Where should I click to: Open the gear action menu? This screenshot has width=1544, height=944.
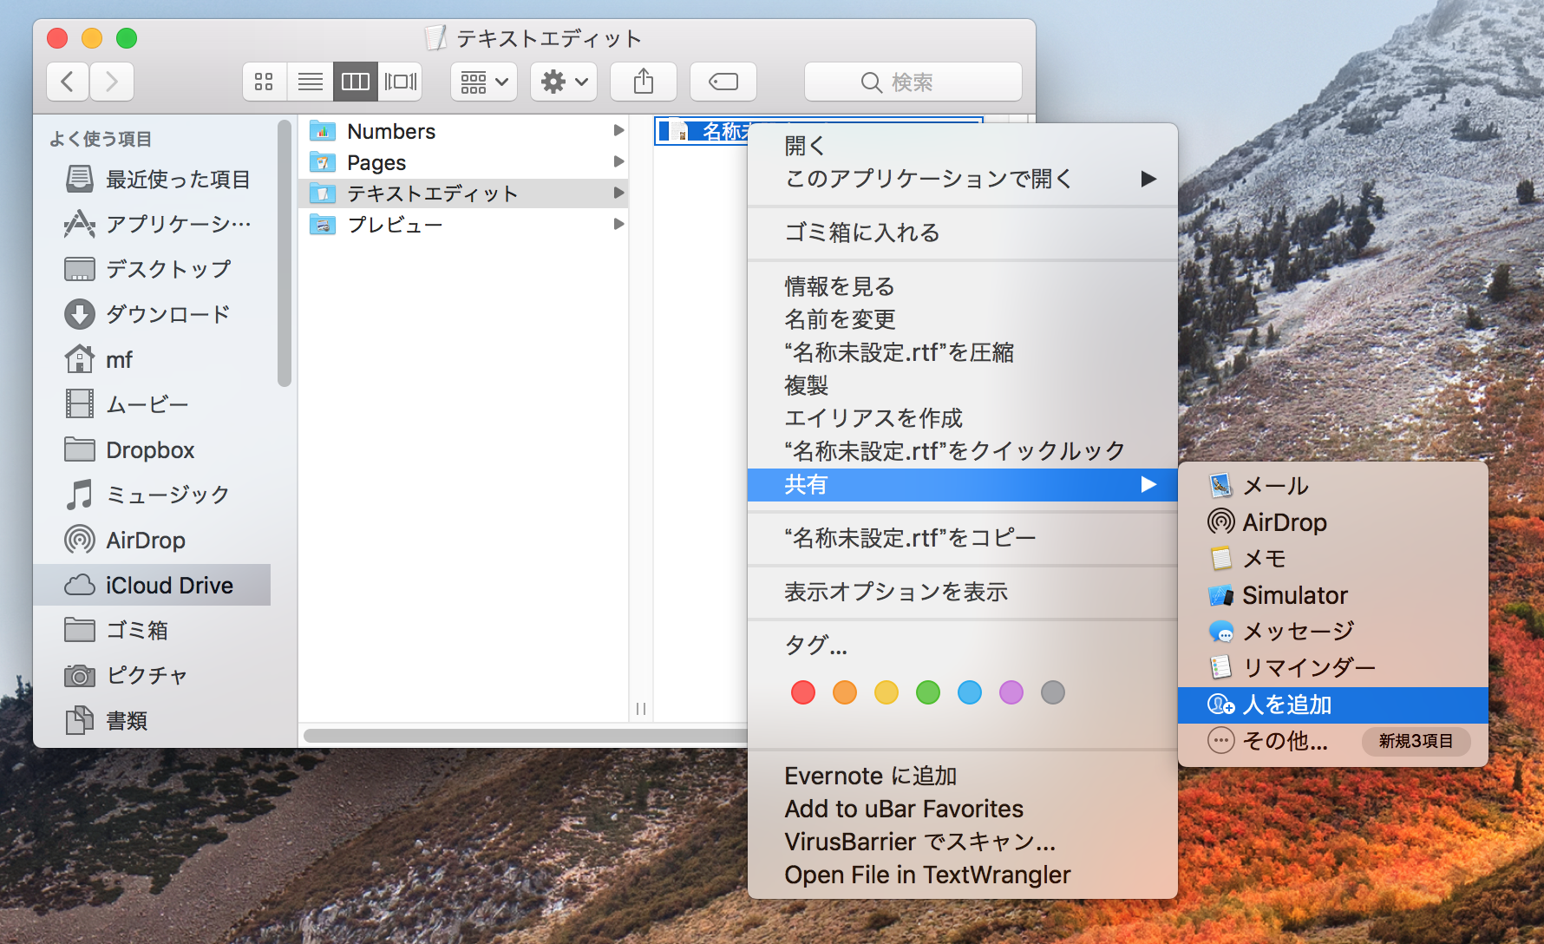(x=564, y=82)
